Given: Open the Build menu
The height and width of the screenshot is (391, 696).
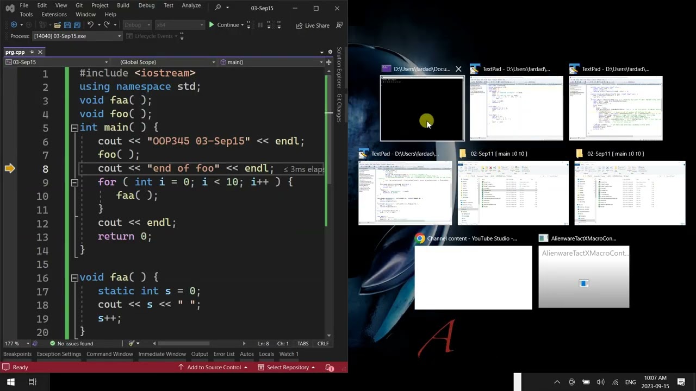Looking at the screenshot, I should tap(123, 5).
